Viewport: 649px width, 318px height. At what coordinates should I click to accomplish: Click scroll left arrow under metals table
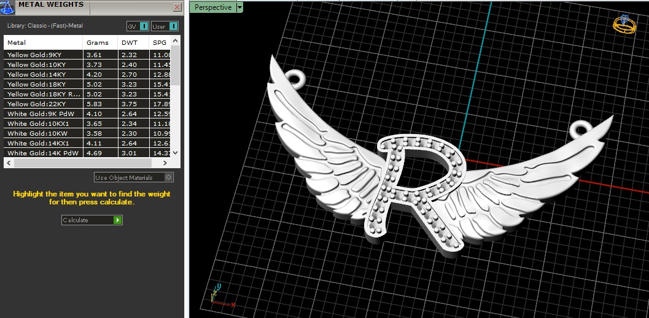click(x=8, y=163)
